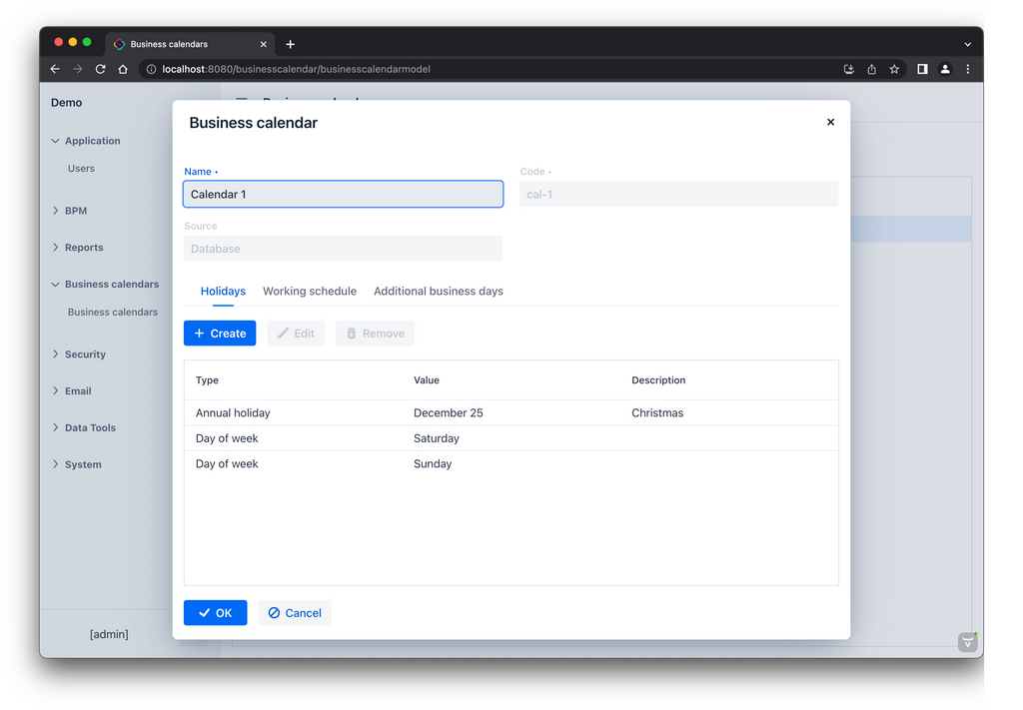Switch to the Working schedule tab

coord(310,291)
